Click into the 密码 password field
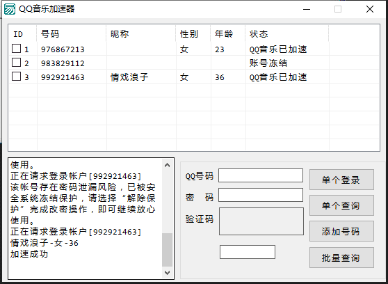This screenshot has width=388, height=284. pyautogui.click(x=261, y=195)
